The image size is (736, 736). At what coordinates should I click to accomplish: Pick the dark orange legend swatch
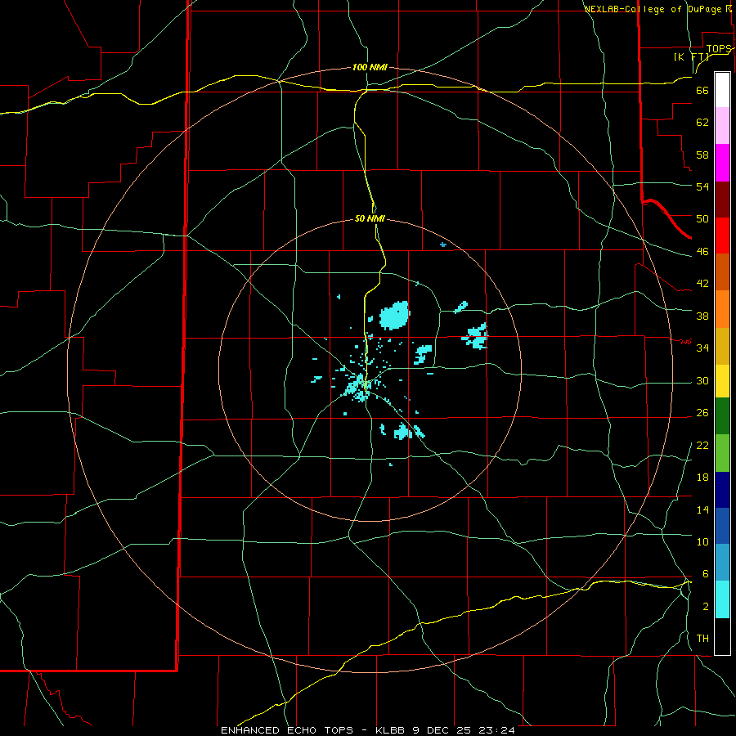pyautogui.click(x=722, y=272)
